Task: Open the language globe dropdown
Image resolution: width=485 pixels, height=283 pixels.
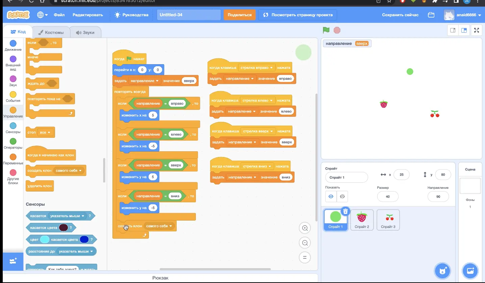Action: point(42,15)
